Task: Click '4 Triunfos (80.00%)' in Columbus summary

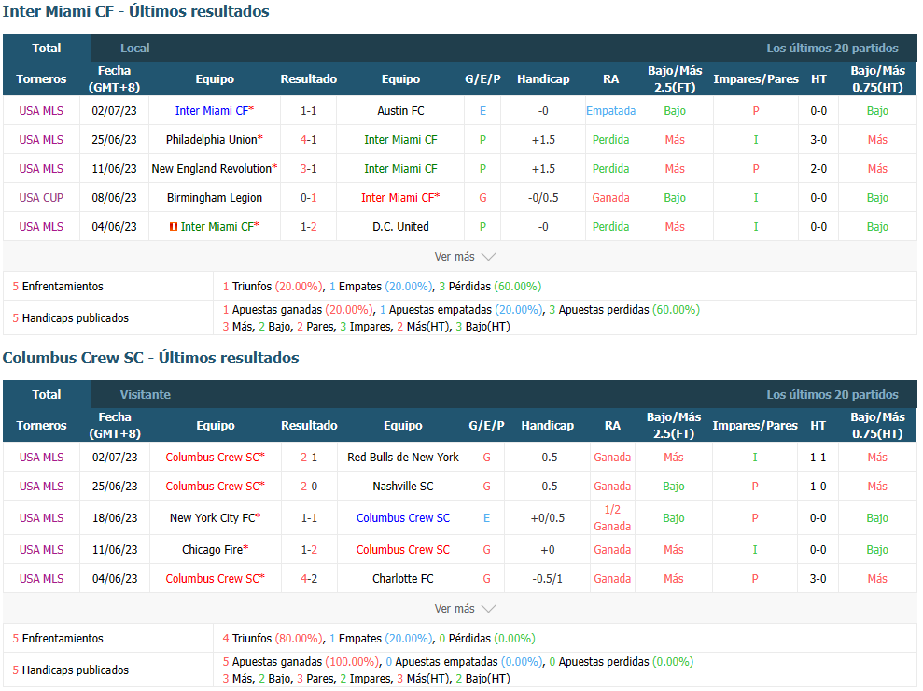Action: 273,639
